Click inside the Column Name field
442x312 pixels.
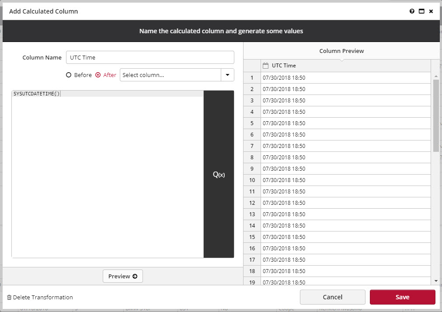point(150,57)
